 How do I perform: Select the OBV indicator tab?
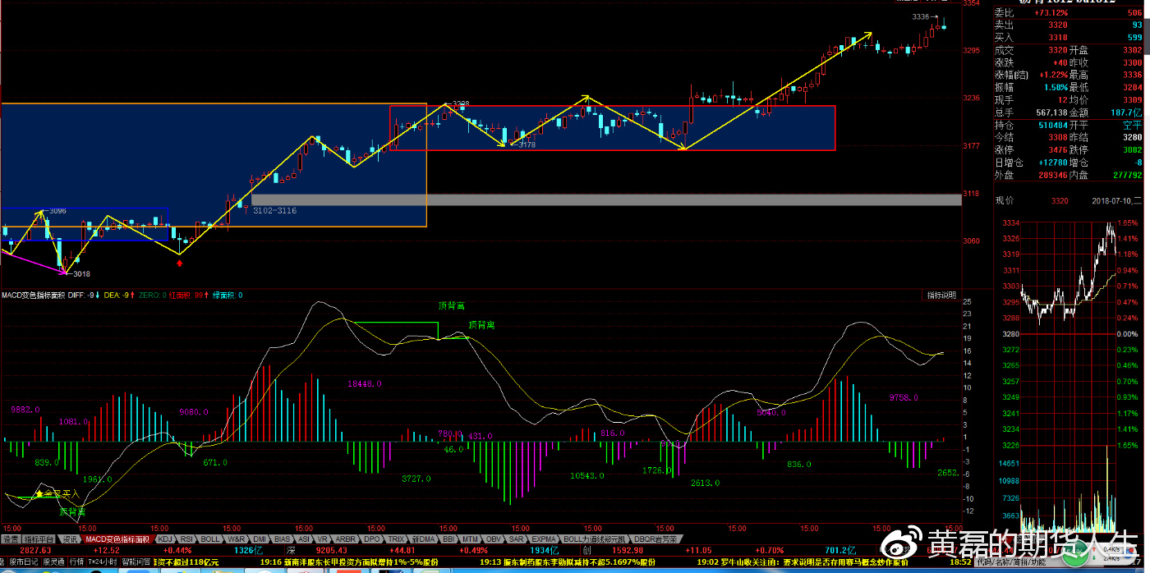point(494,539)
